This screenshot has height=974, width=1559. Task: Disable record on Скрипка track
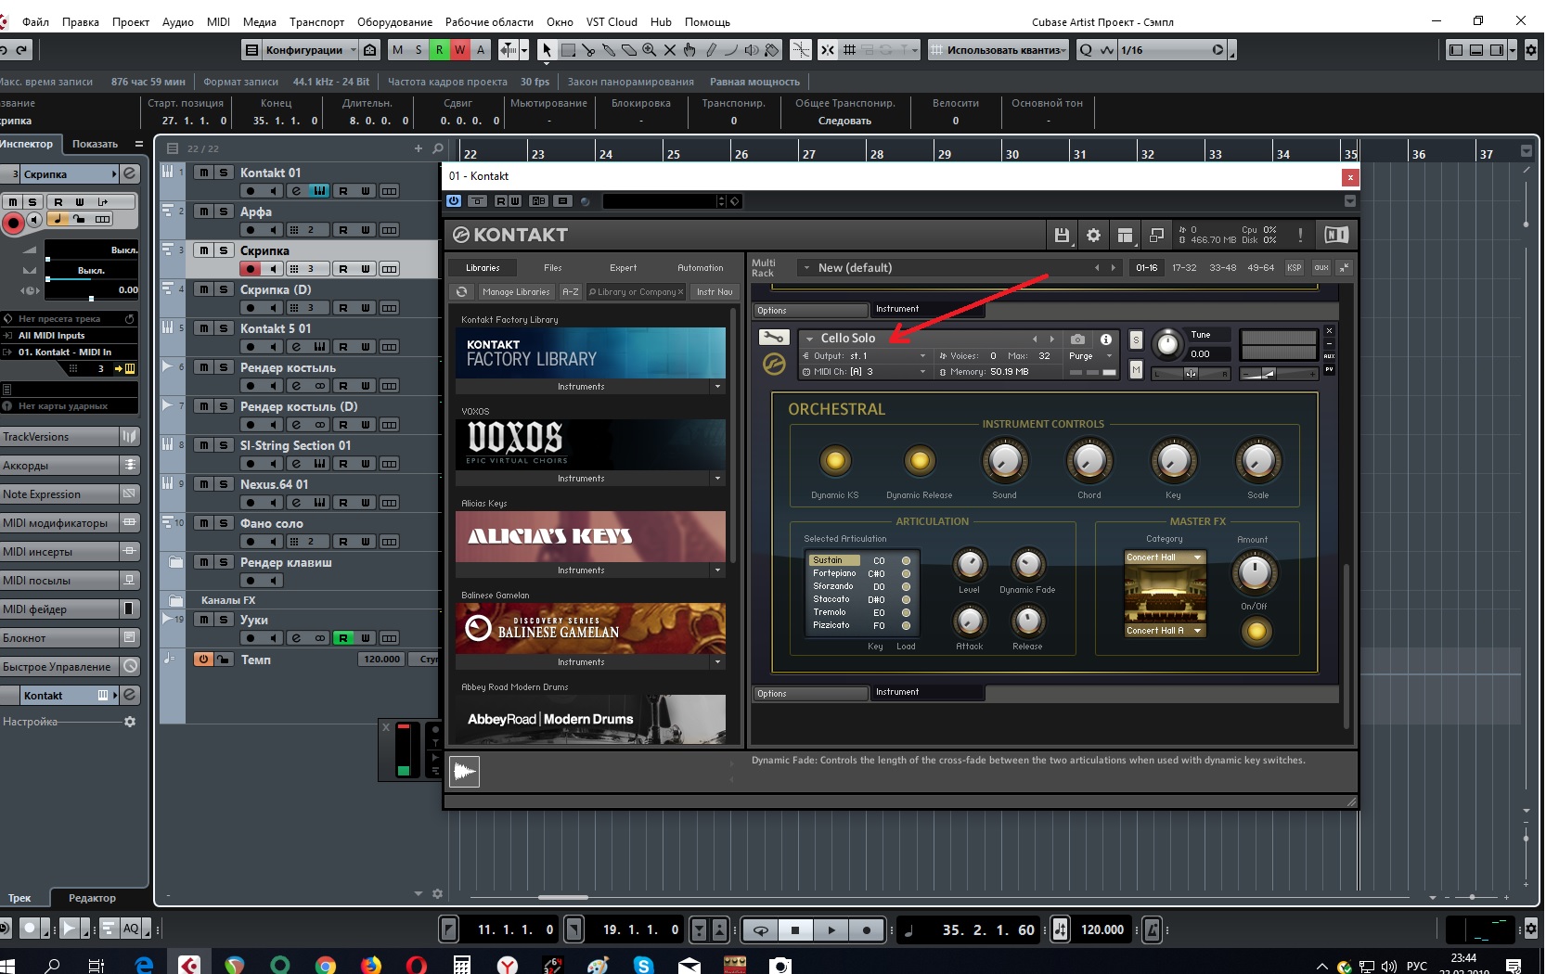pos(251,269)
